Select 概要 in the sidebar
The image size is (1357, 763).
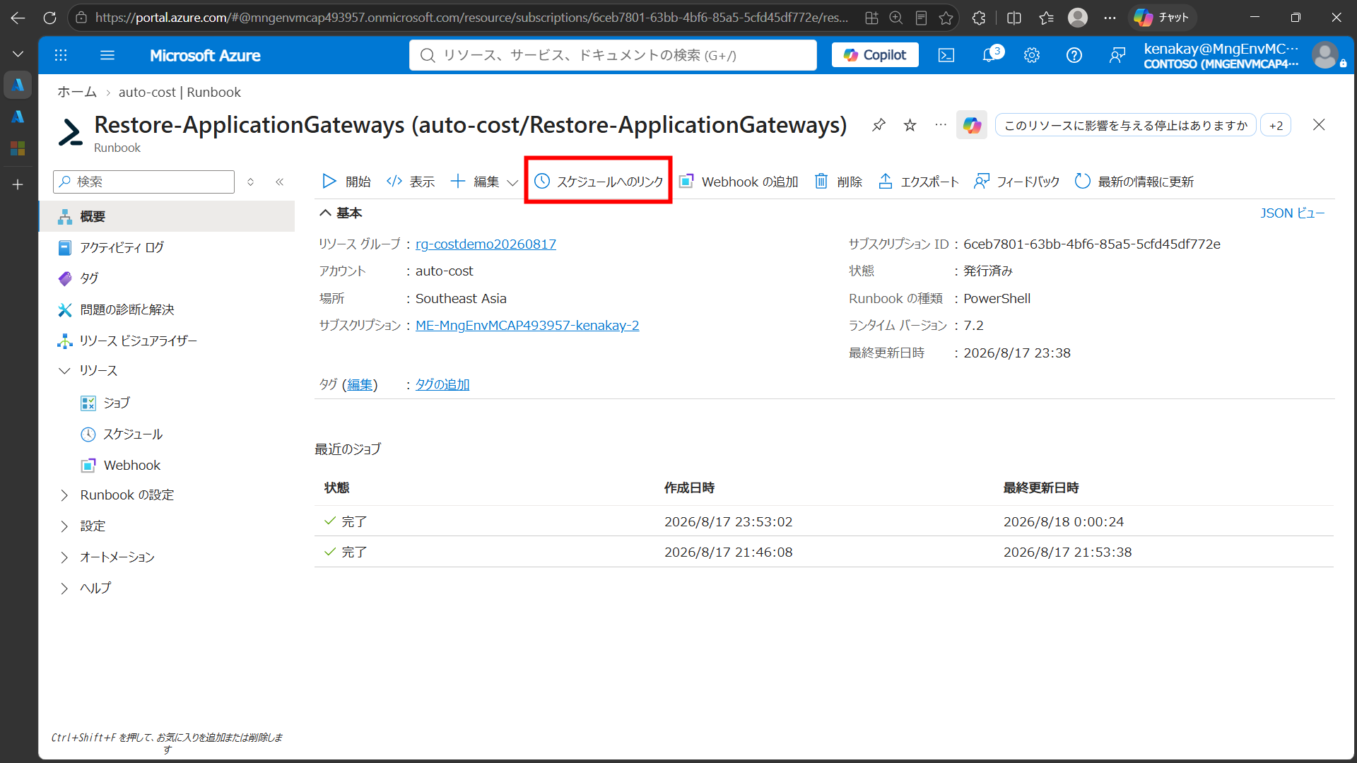[x=167, y=216]
